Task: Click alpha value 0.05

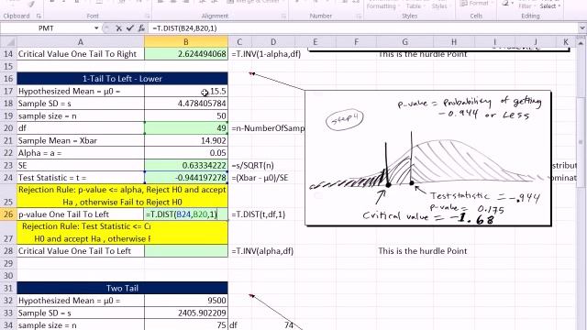Action: click(186, 153)
